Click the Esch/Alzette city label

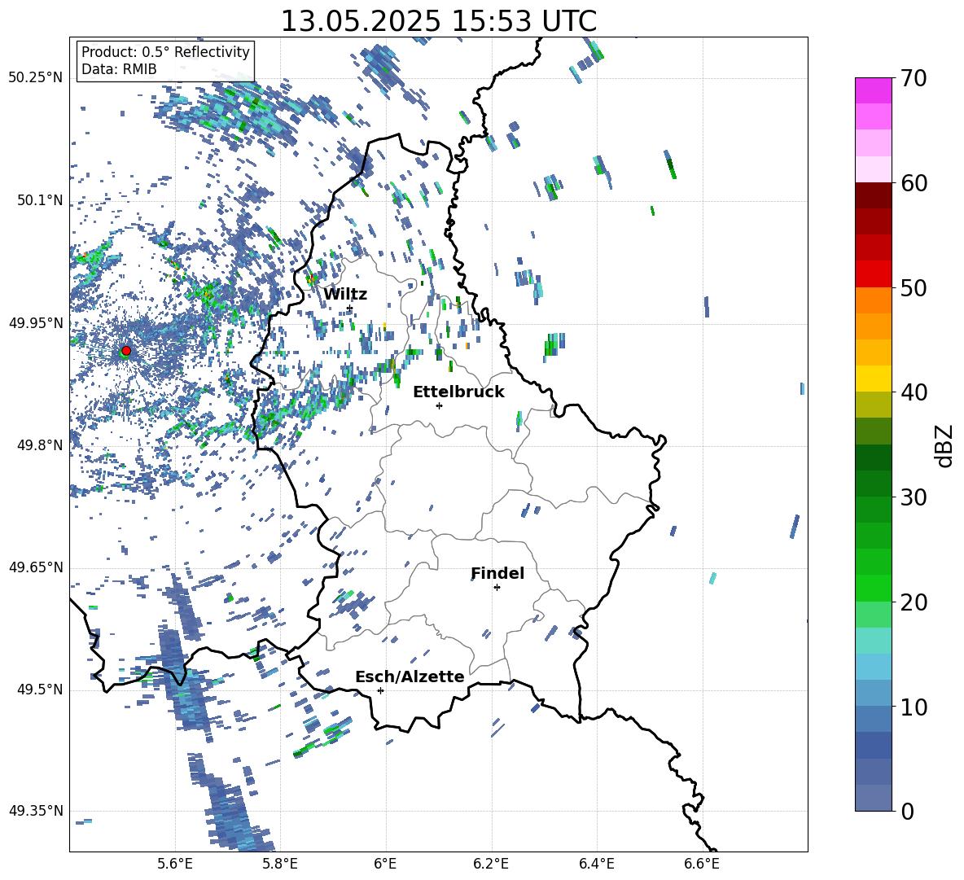pos(410,676)
